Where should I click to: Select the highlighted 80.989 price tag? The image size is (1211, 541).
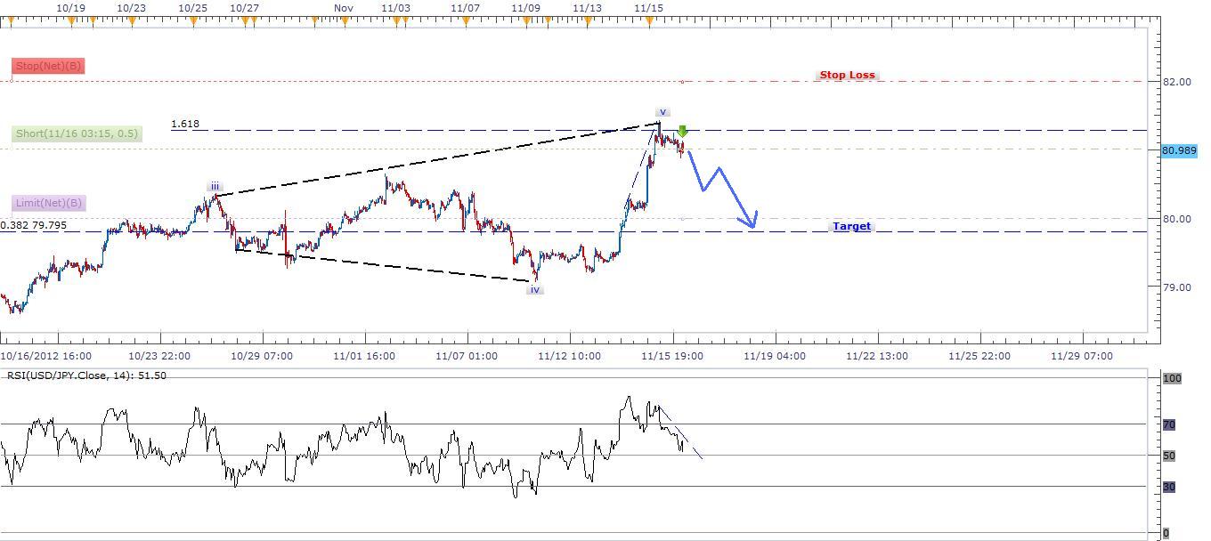point(1177,151)
